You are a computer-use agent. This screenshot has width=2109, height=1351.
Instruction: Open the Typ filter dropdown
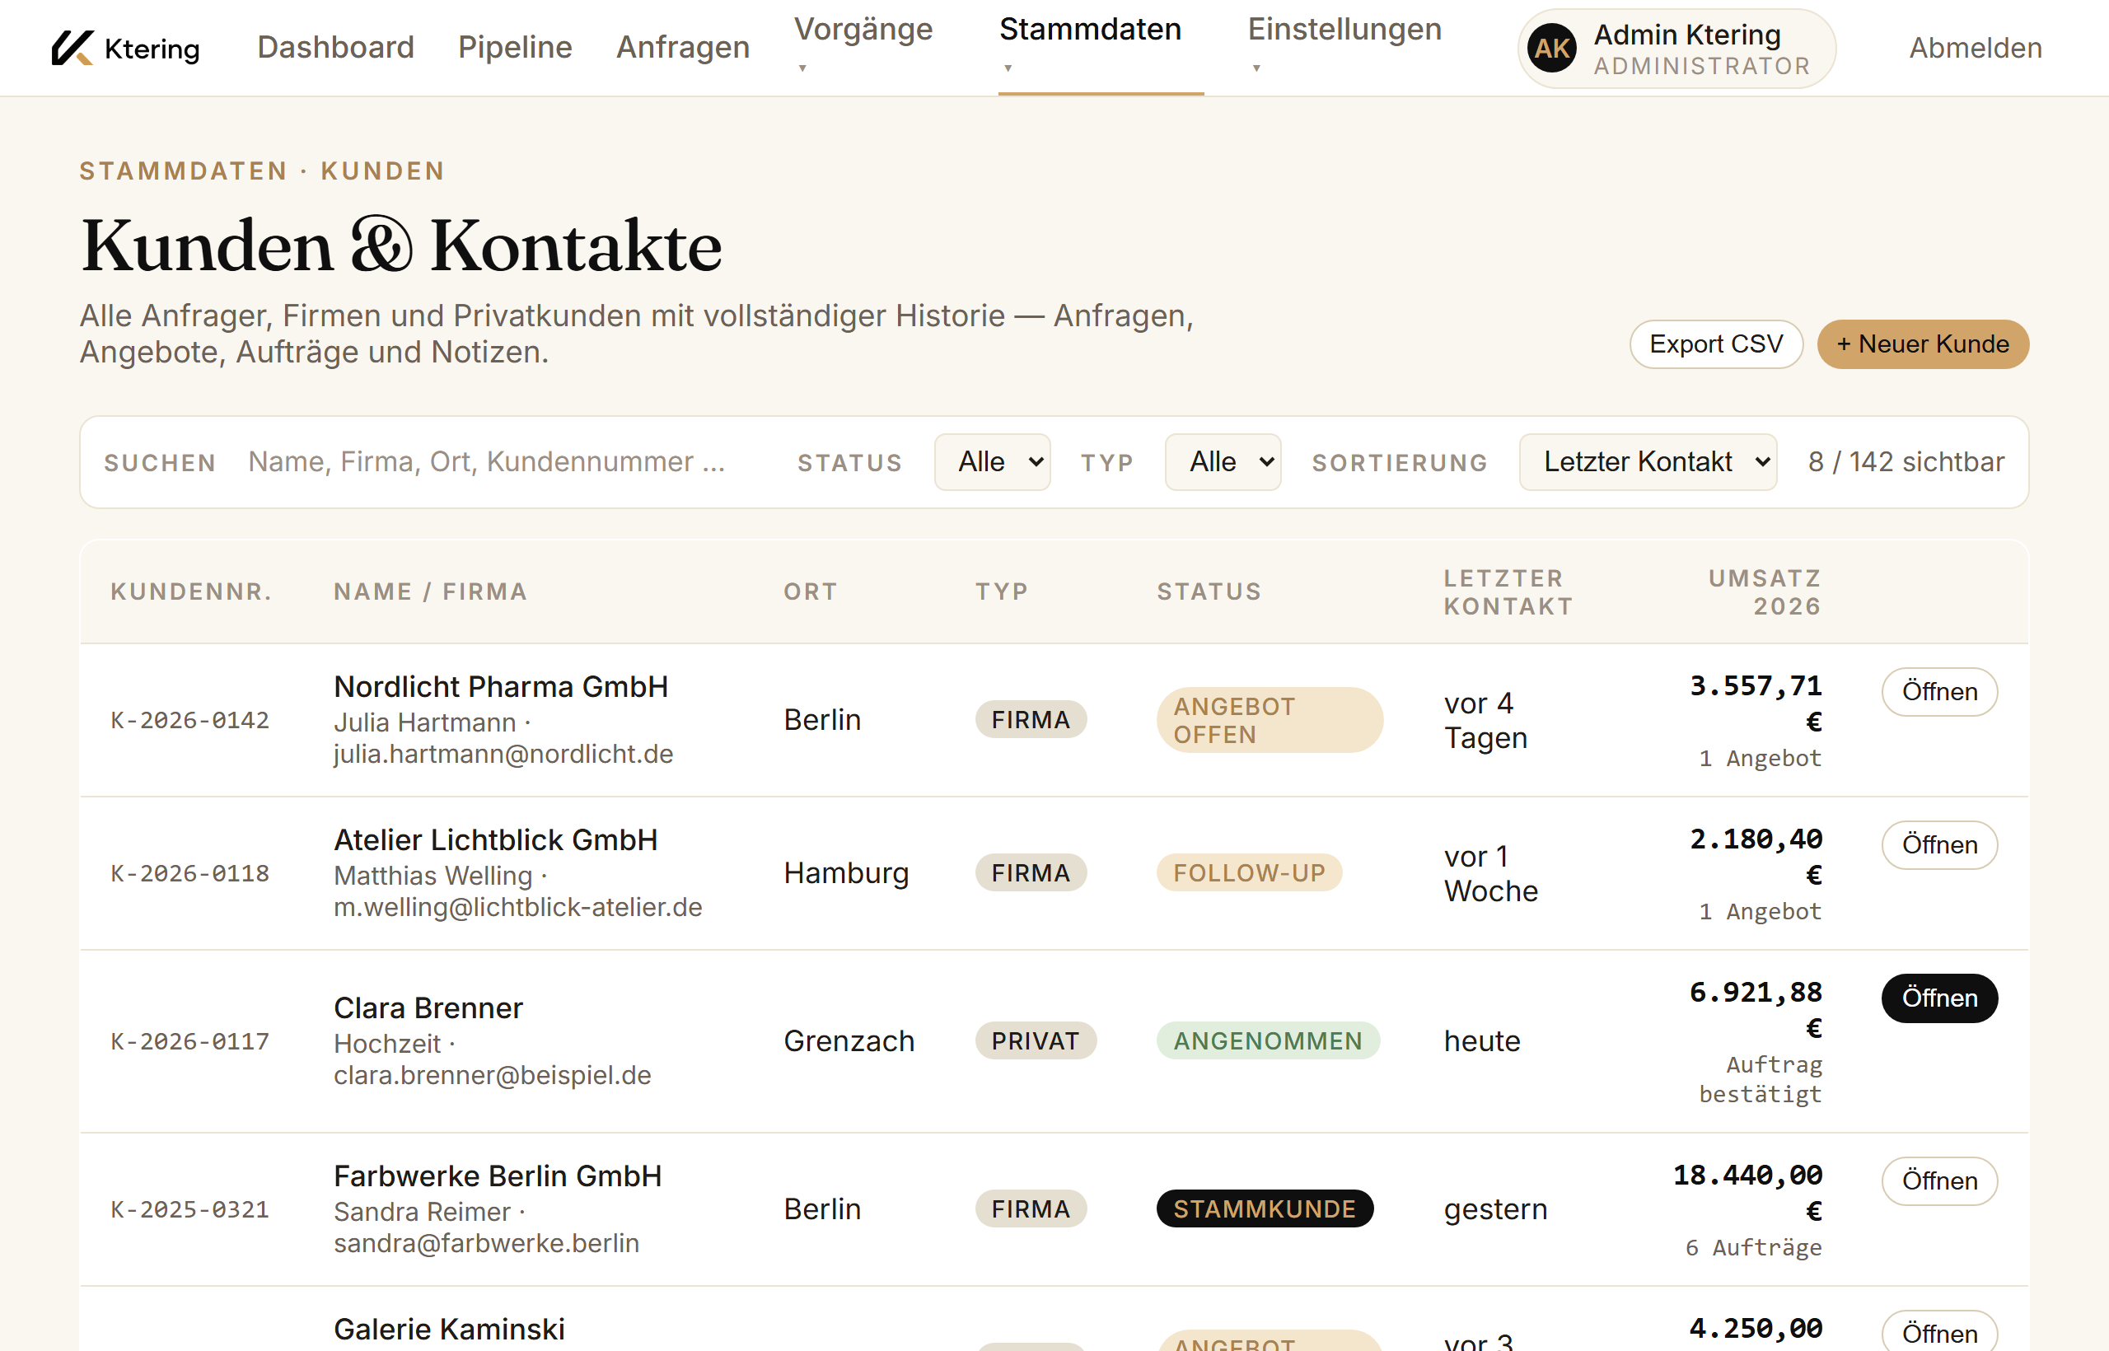1223,462
